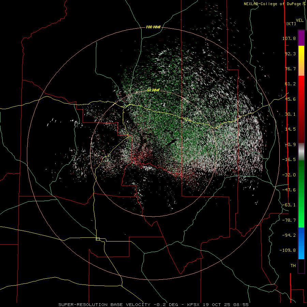Select the 30.1 velocity scale value

click(x=290, y=114)
